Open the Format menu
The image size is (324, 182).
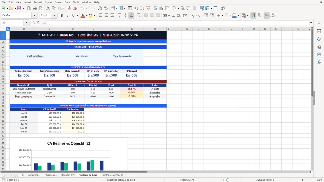point(38,2)
